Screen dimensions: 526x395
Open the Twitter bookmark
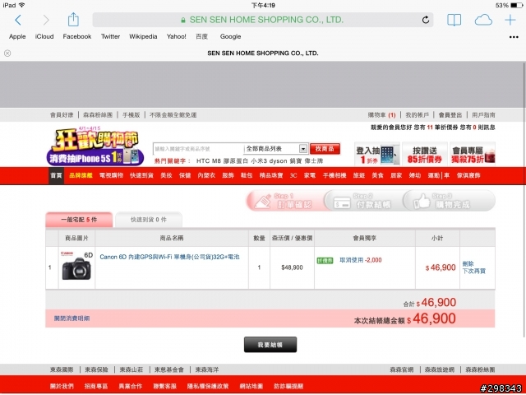point(110,36)
